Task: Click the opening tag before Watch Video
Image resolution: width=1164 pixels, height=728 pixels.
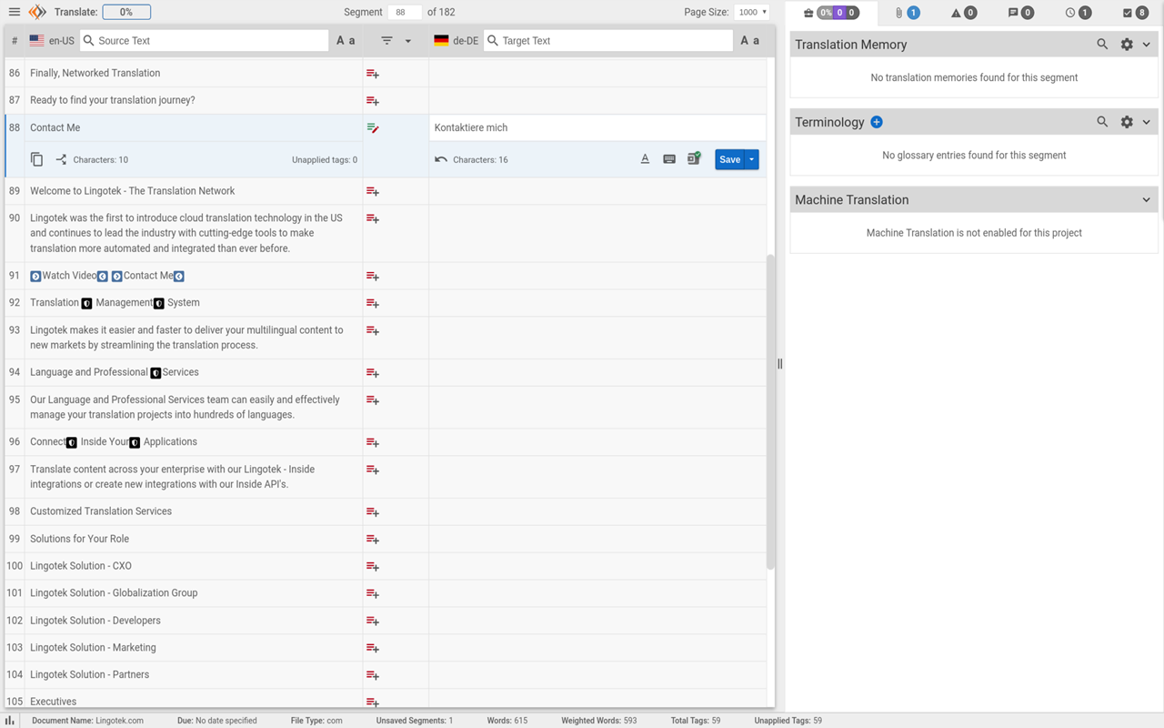Action: point(35,276)
